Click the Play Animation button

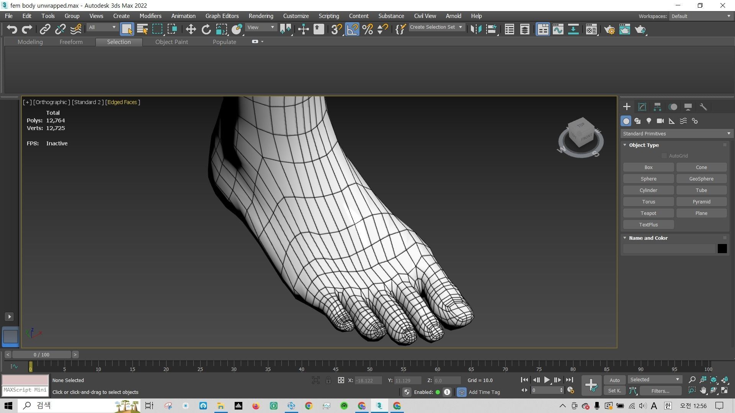click(547, 380)
